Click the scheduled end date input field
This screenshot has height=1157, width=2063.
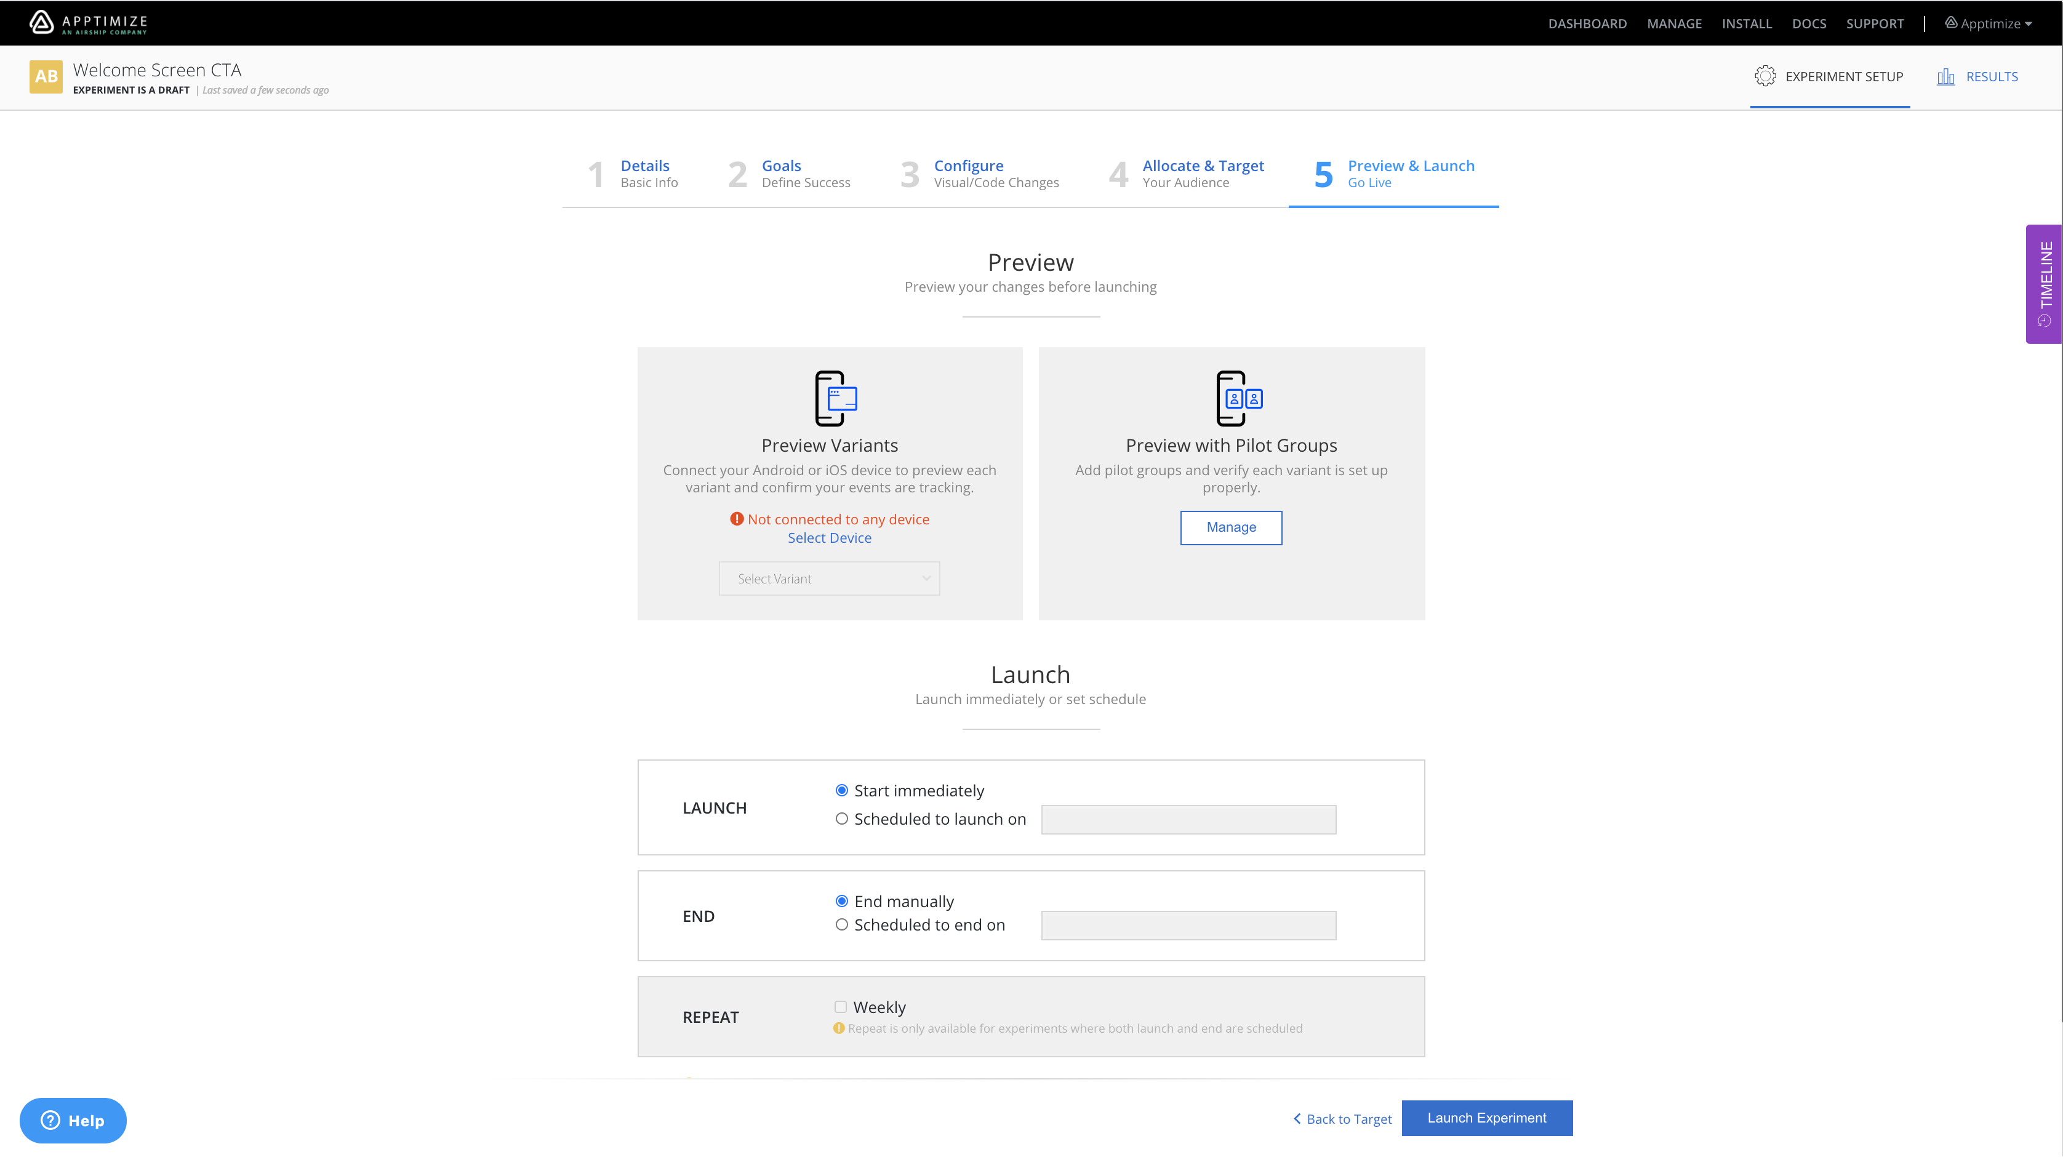[x=1189, y=925]
